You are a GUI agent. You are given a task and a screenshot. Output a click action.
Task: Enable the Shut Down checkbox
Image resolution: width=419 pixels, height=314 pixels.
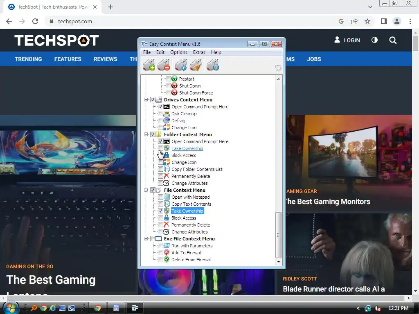168,86
